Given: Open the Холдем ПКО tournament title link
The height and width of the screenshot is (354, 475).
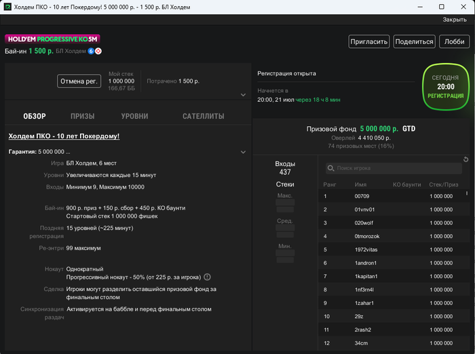Looking at the screenshot, I should pyautogui.click(x=64, y=136).
